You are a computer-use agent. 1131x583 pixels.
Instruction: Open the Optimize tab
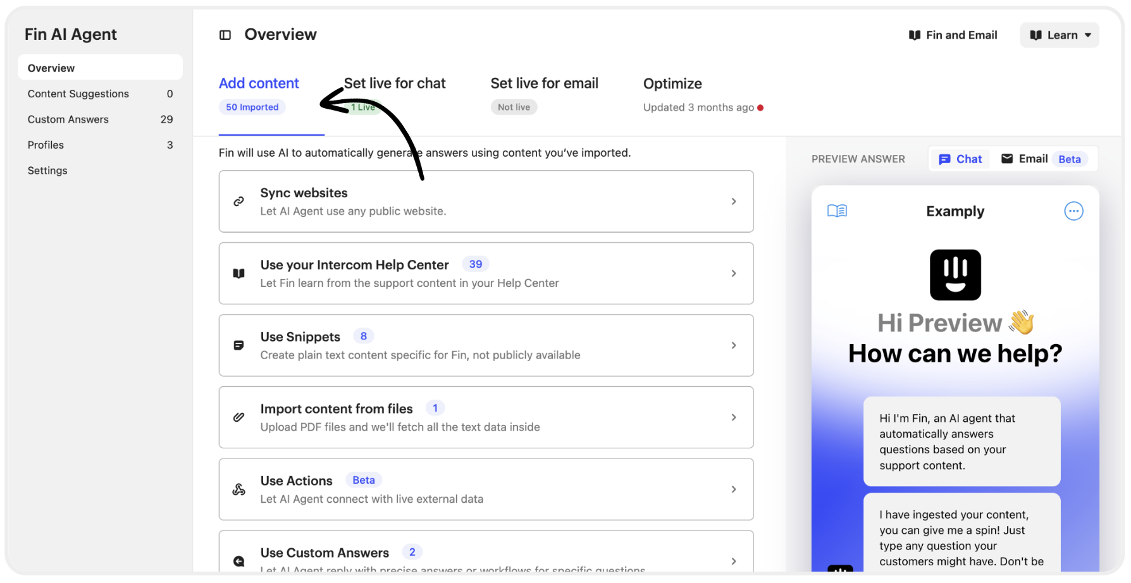672,83
